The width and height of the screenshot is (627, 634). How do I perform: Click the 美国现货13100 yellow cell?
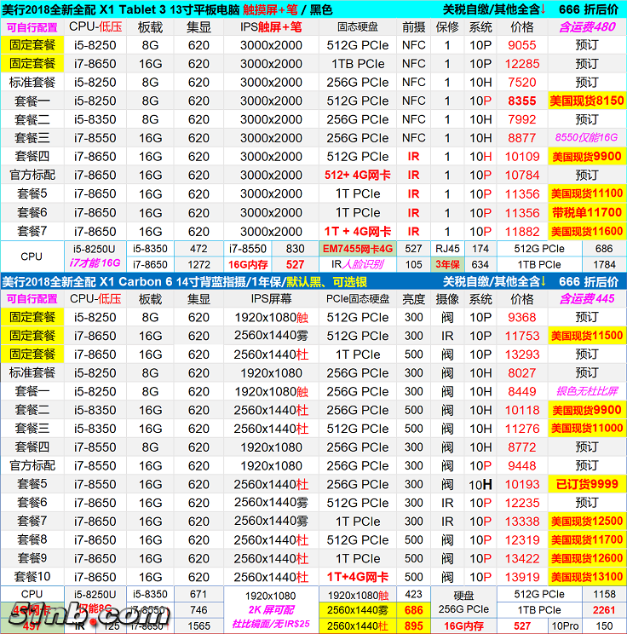(586, 577)
